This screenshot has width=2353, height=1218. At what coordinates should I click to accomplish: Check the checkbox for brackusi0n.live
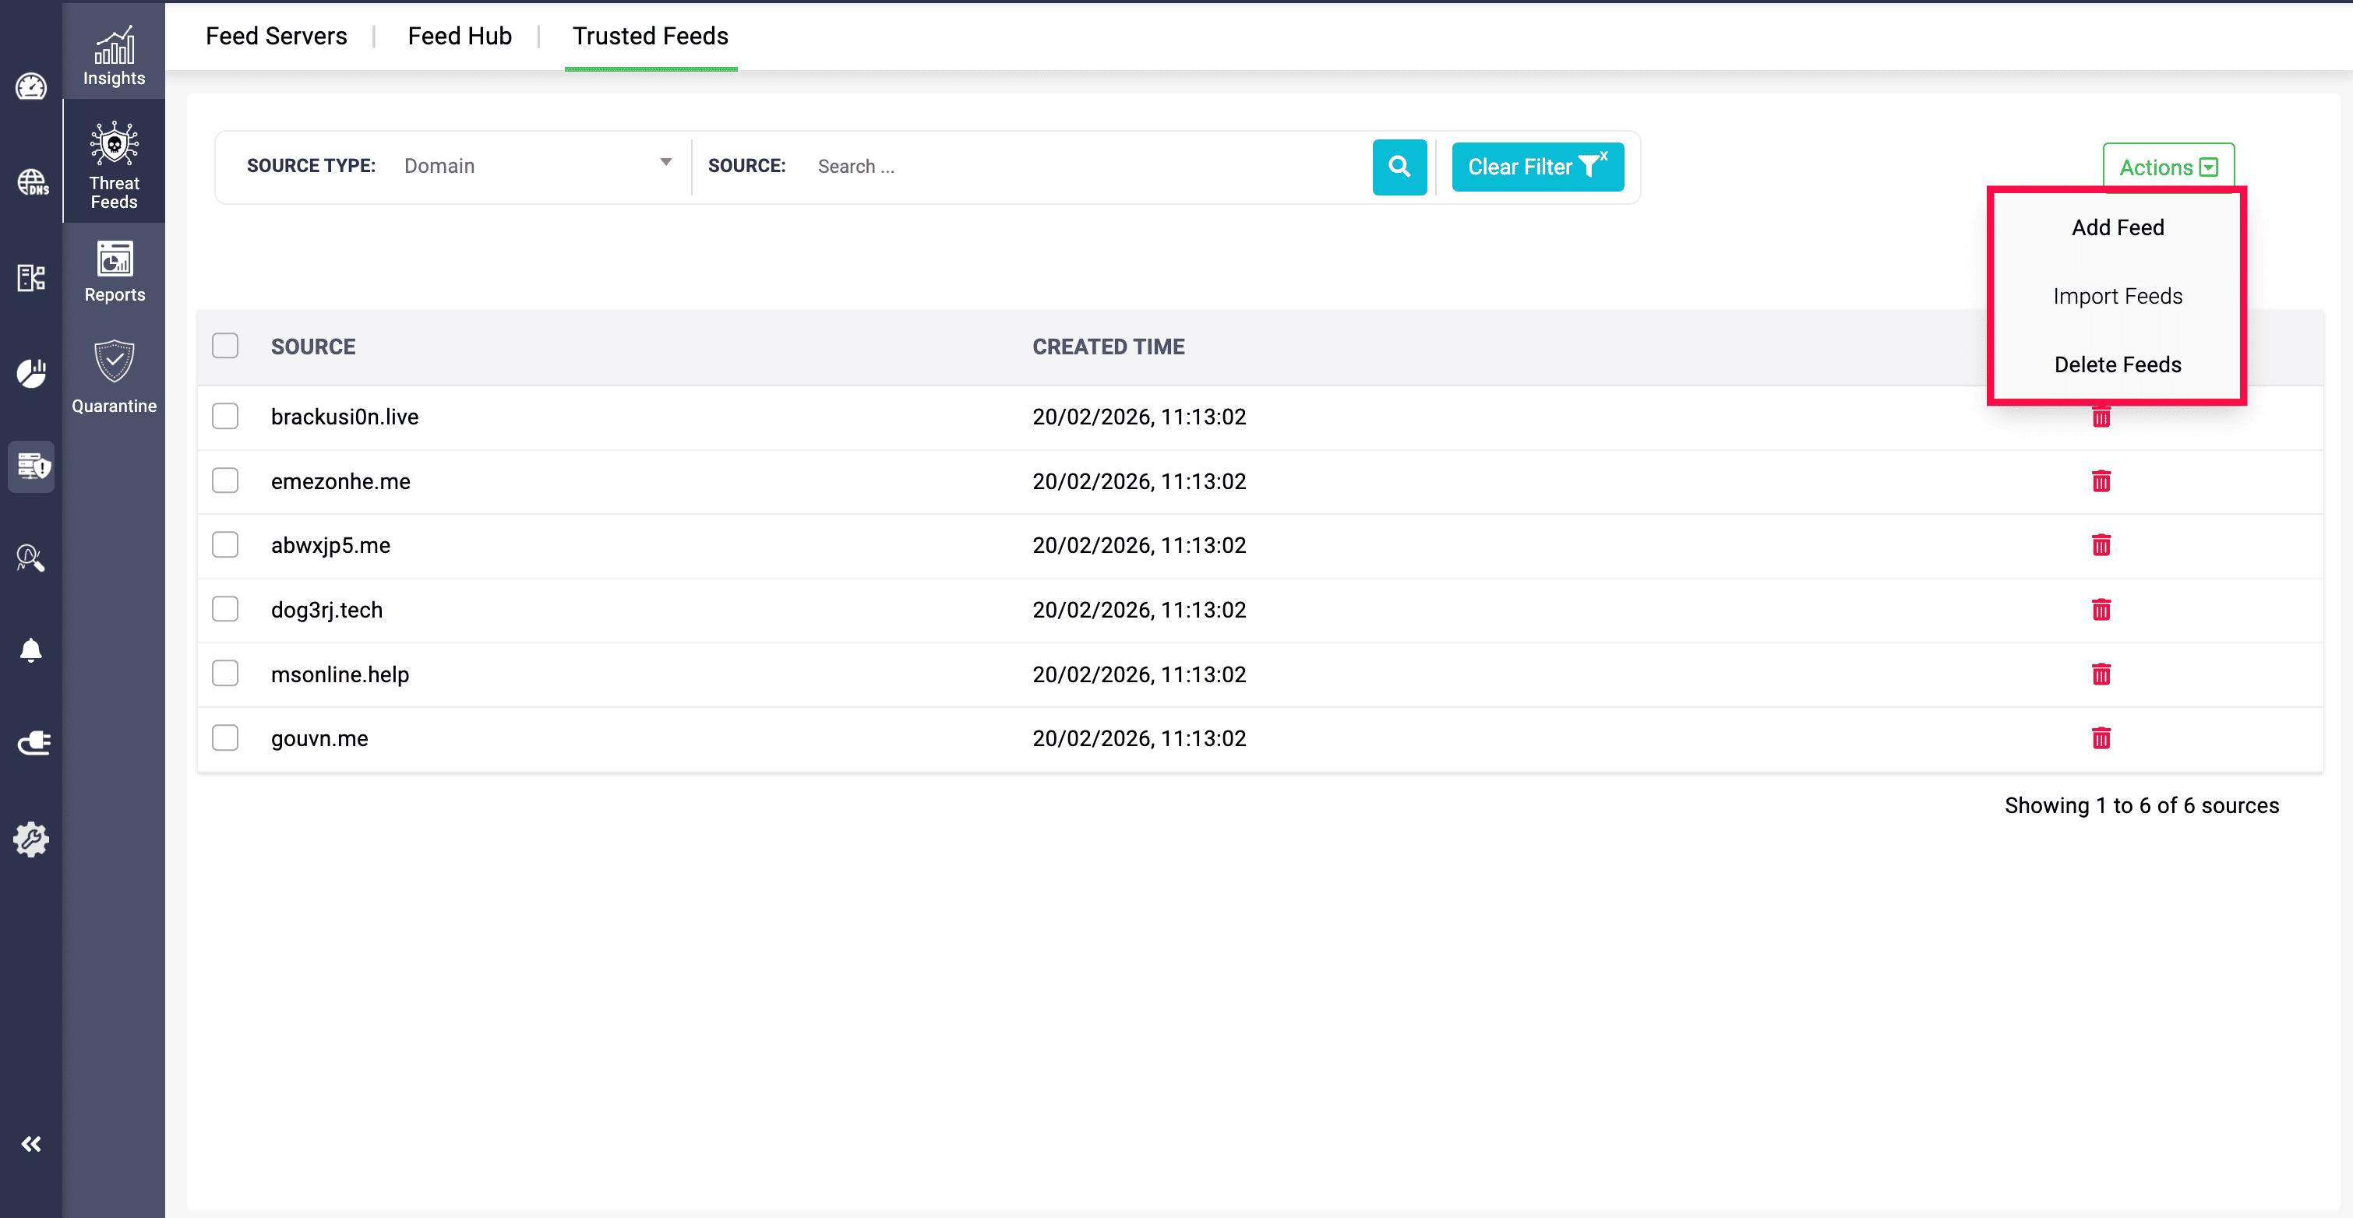click(224, 417)
